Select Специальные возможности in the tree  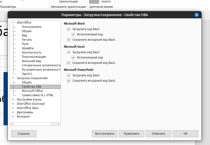[41, 65]
